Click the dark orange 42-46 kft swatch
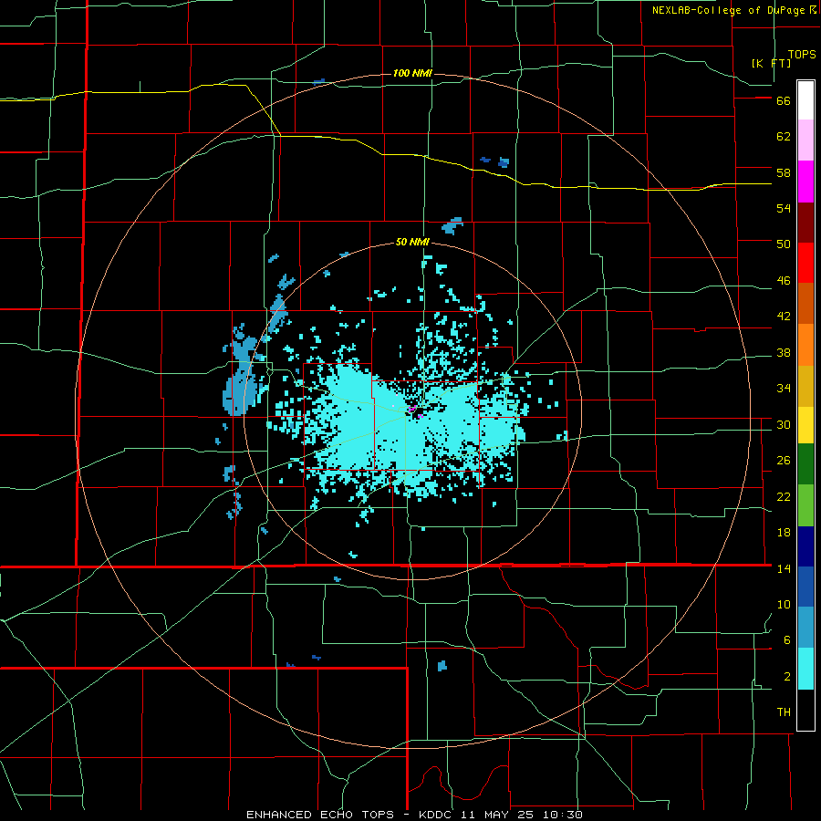The image size is (821, 821). (x=805, y=304)
